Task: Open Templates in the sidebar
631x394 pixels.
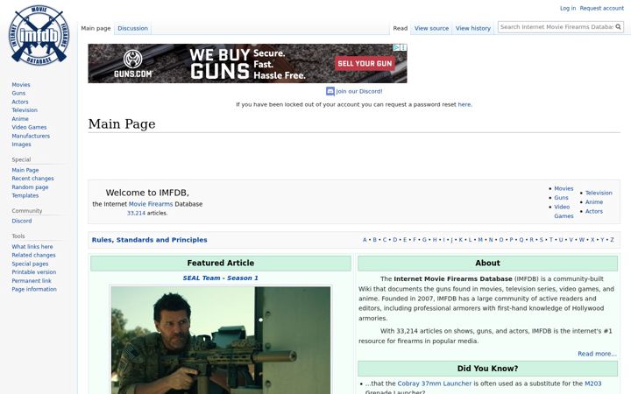Action: tap(25, 195)
